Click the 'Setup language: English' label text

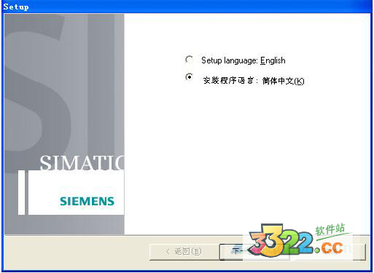click(x=244, y=60)
